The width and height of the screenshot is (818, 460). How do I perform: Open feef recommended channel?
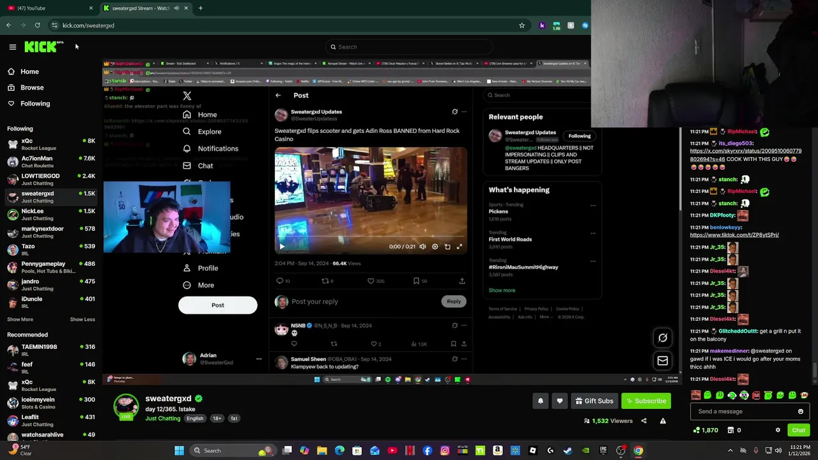(50, 368)
